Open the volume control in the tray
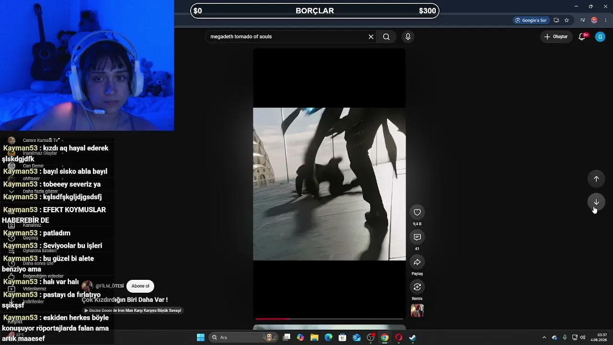Screen dimensions: 613x345 [x=582, y=337]
